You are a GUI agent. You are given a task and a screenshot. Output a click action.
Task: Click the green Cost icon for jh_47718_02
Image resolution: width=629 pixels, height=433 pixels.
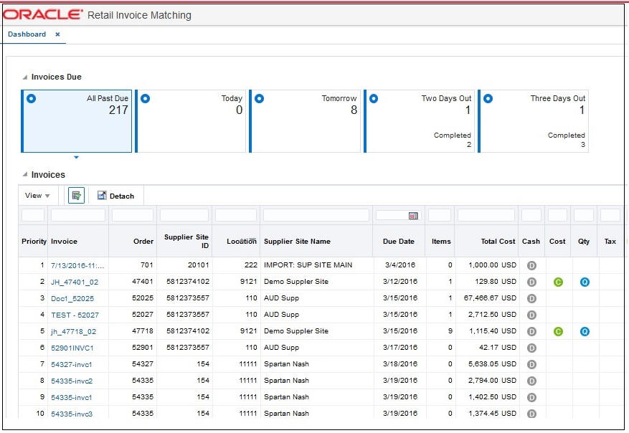pyautogui.click(x=558, y=331)
